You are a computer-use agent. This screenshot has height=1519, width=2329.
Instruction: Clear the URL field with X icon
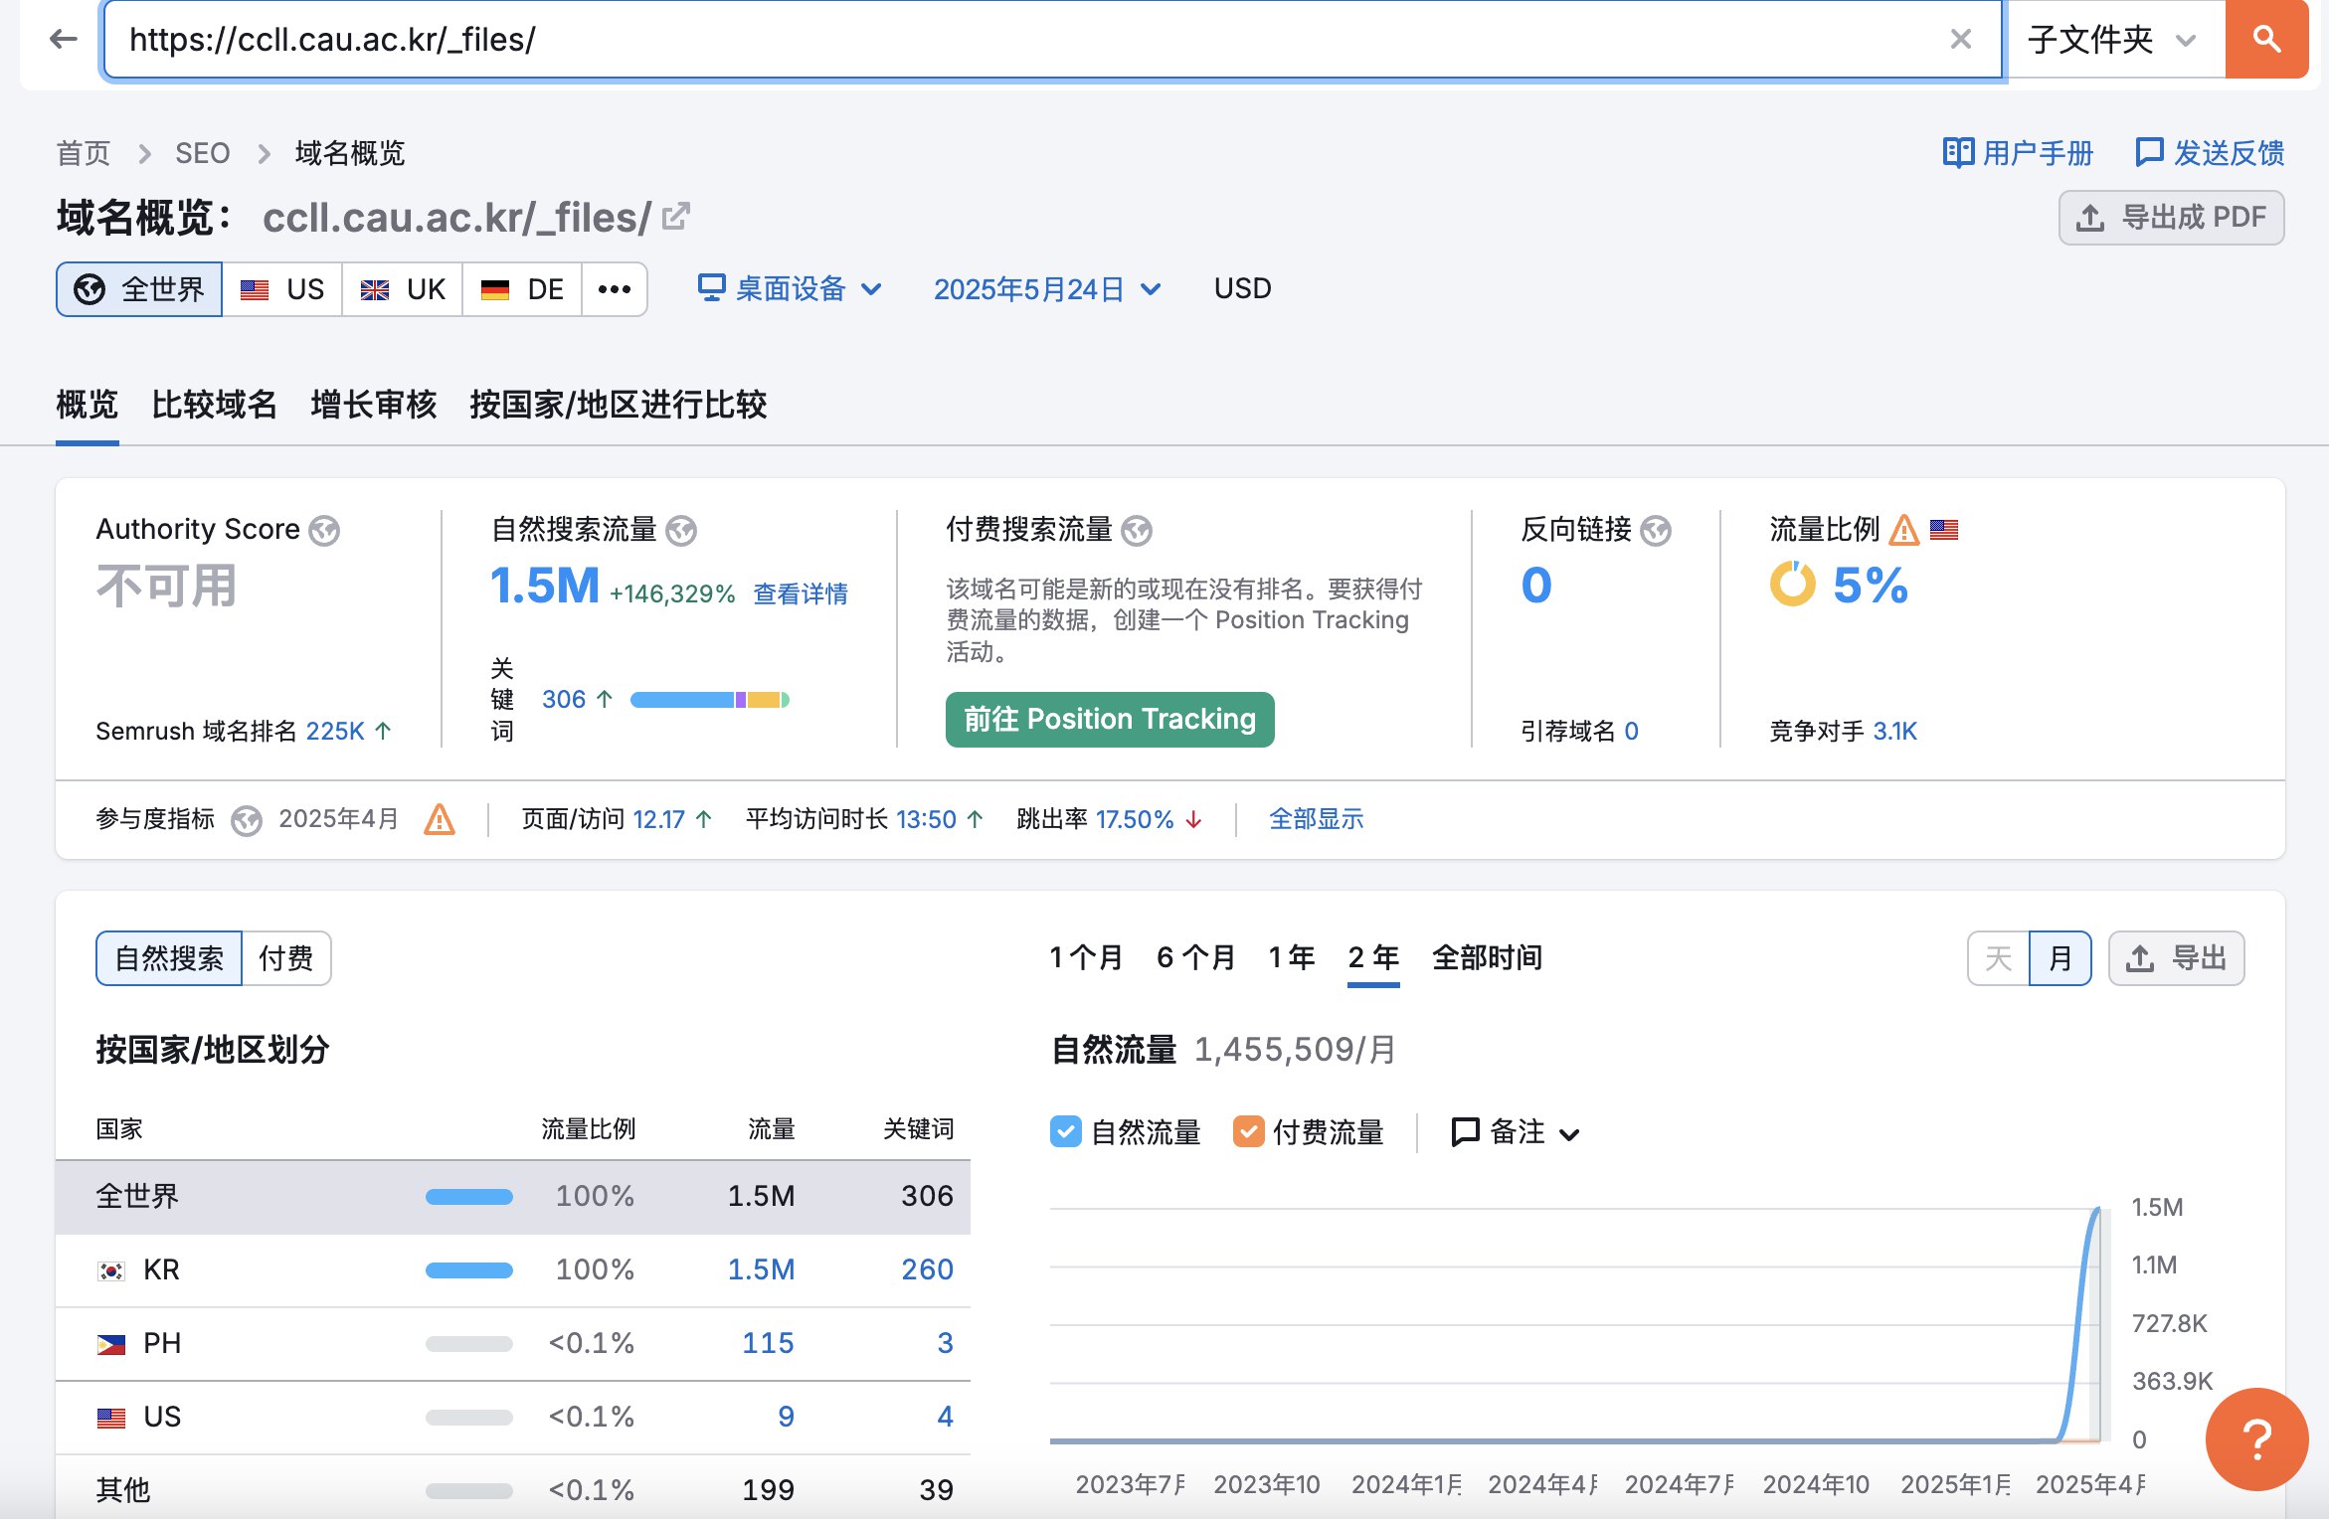[x=1960, y=40]
